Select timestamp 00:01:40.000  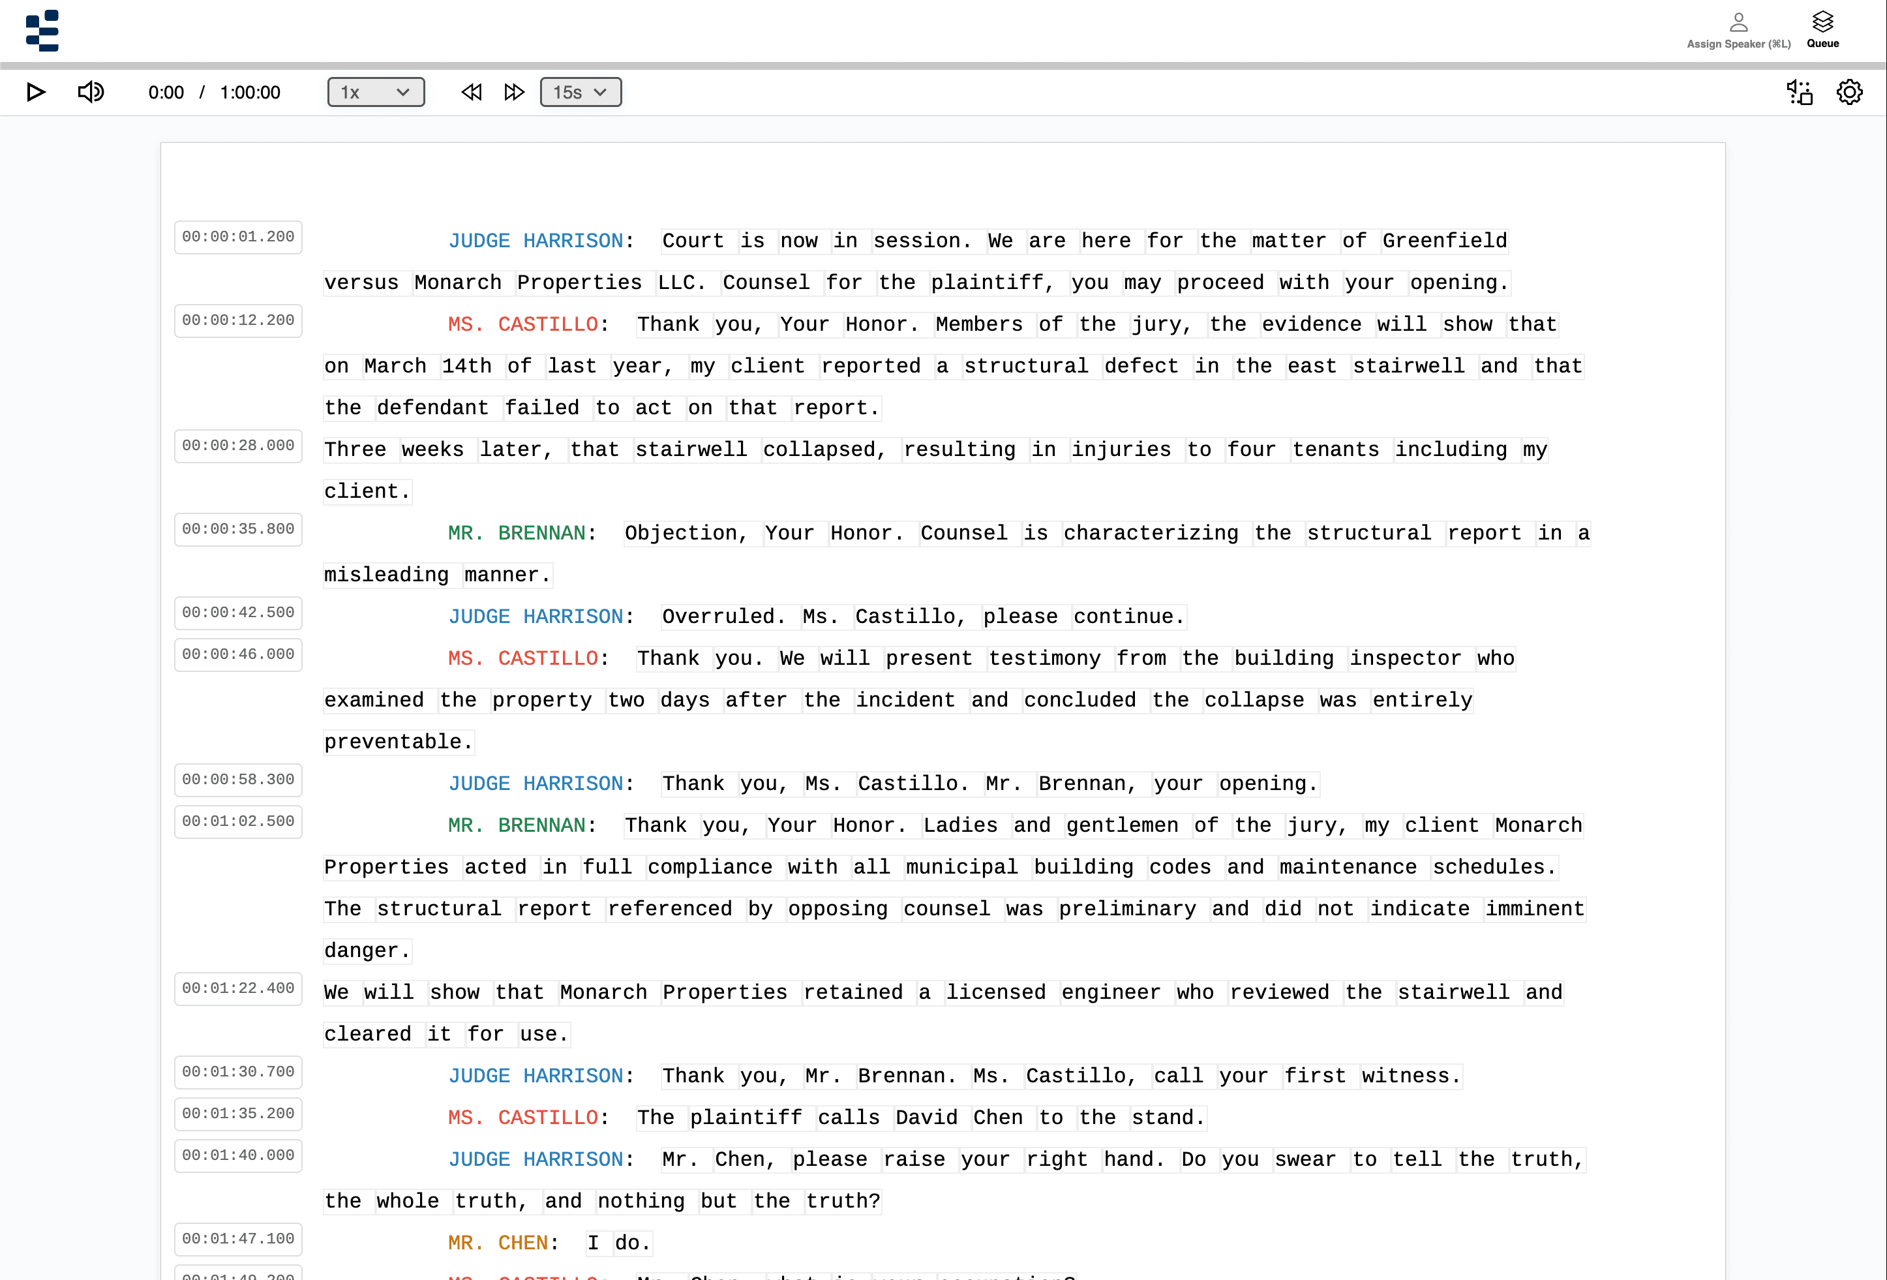click(x=238, y=1156)
